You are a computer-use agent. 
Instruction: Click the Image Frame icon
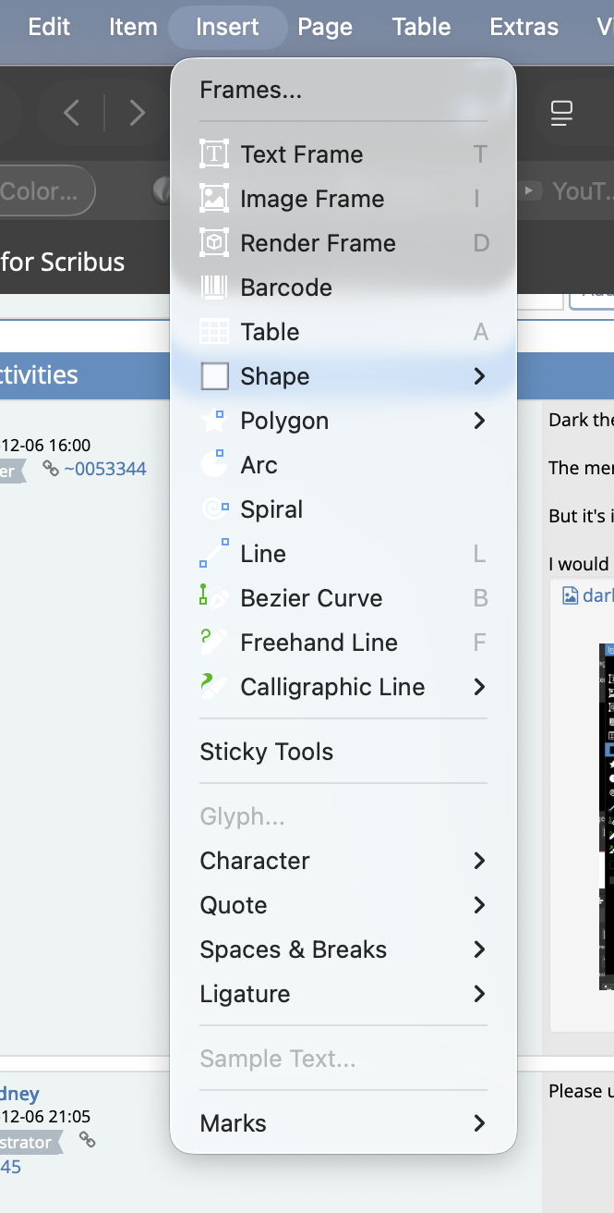[x=214, y=199]
